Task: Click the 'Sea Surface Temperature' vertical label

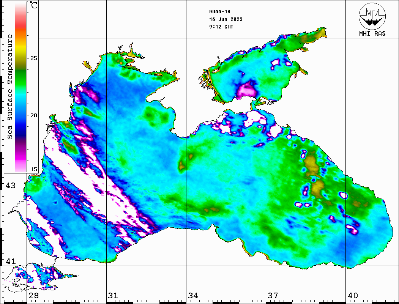Action: tap(9, 87)
